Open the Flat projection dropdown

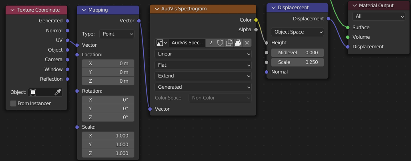coord(203,65)
